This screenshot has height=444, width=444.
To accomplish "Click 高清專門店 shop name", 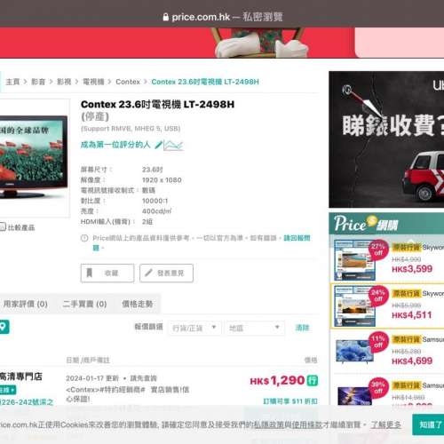I will coord(20,377).
